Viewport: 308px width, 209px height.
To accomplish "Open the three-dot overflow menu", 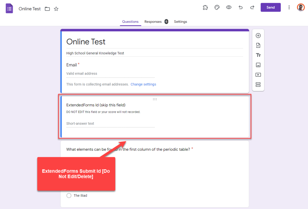I will pos(289,7).
